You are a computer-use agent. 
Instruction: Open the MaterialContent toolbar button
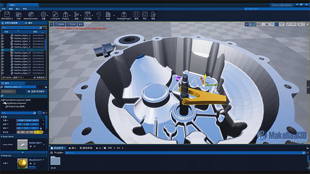point(31,15)
